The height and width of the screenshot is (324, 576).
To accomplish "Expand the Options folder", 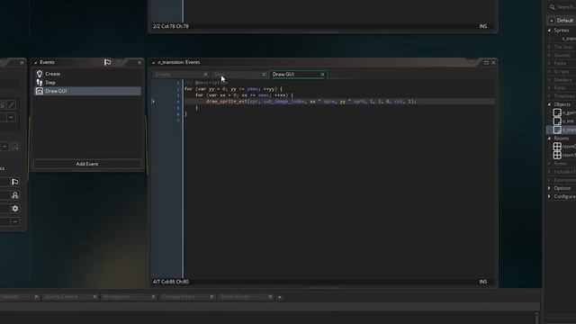I will click(x=550, y=188).
